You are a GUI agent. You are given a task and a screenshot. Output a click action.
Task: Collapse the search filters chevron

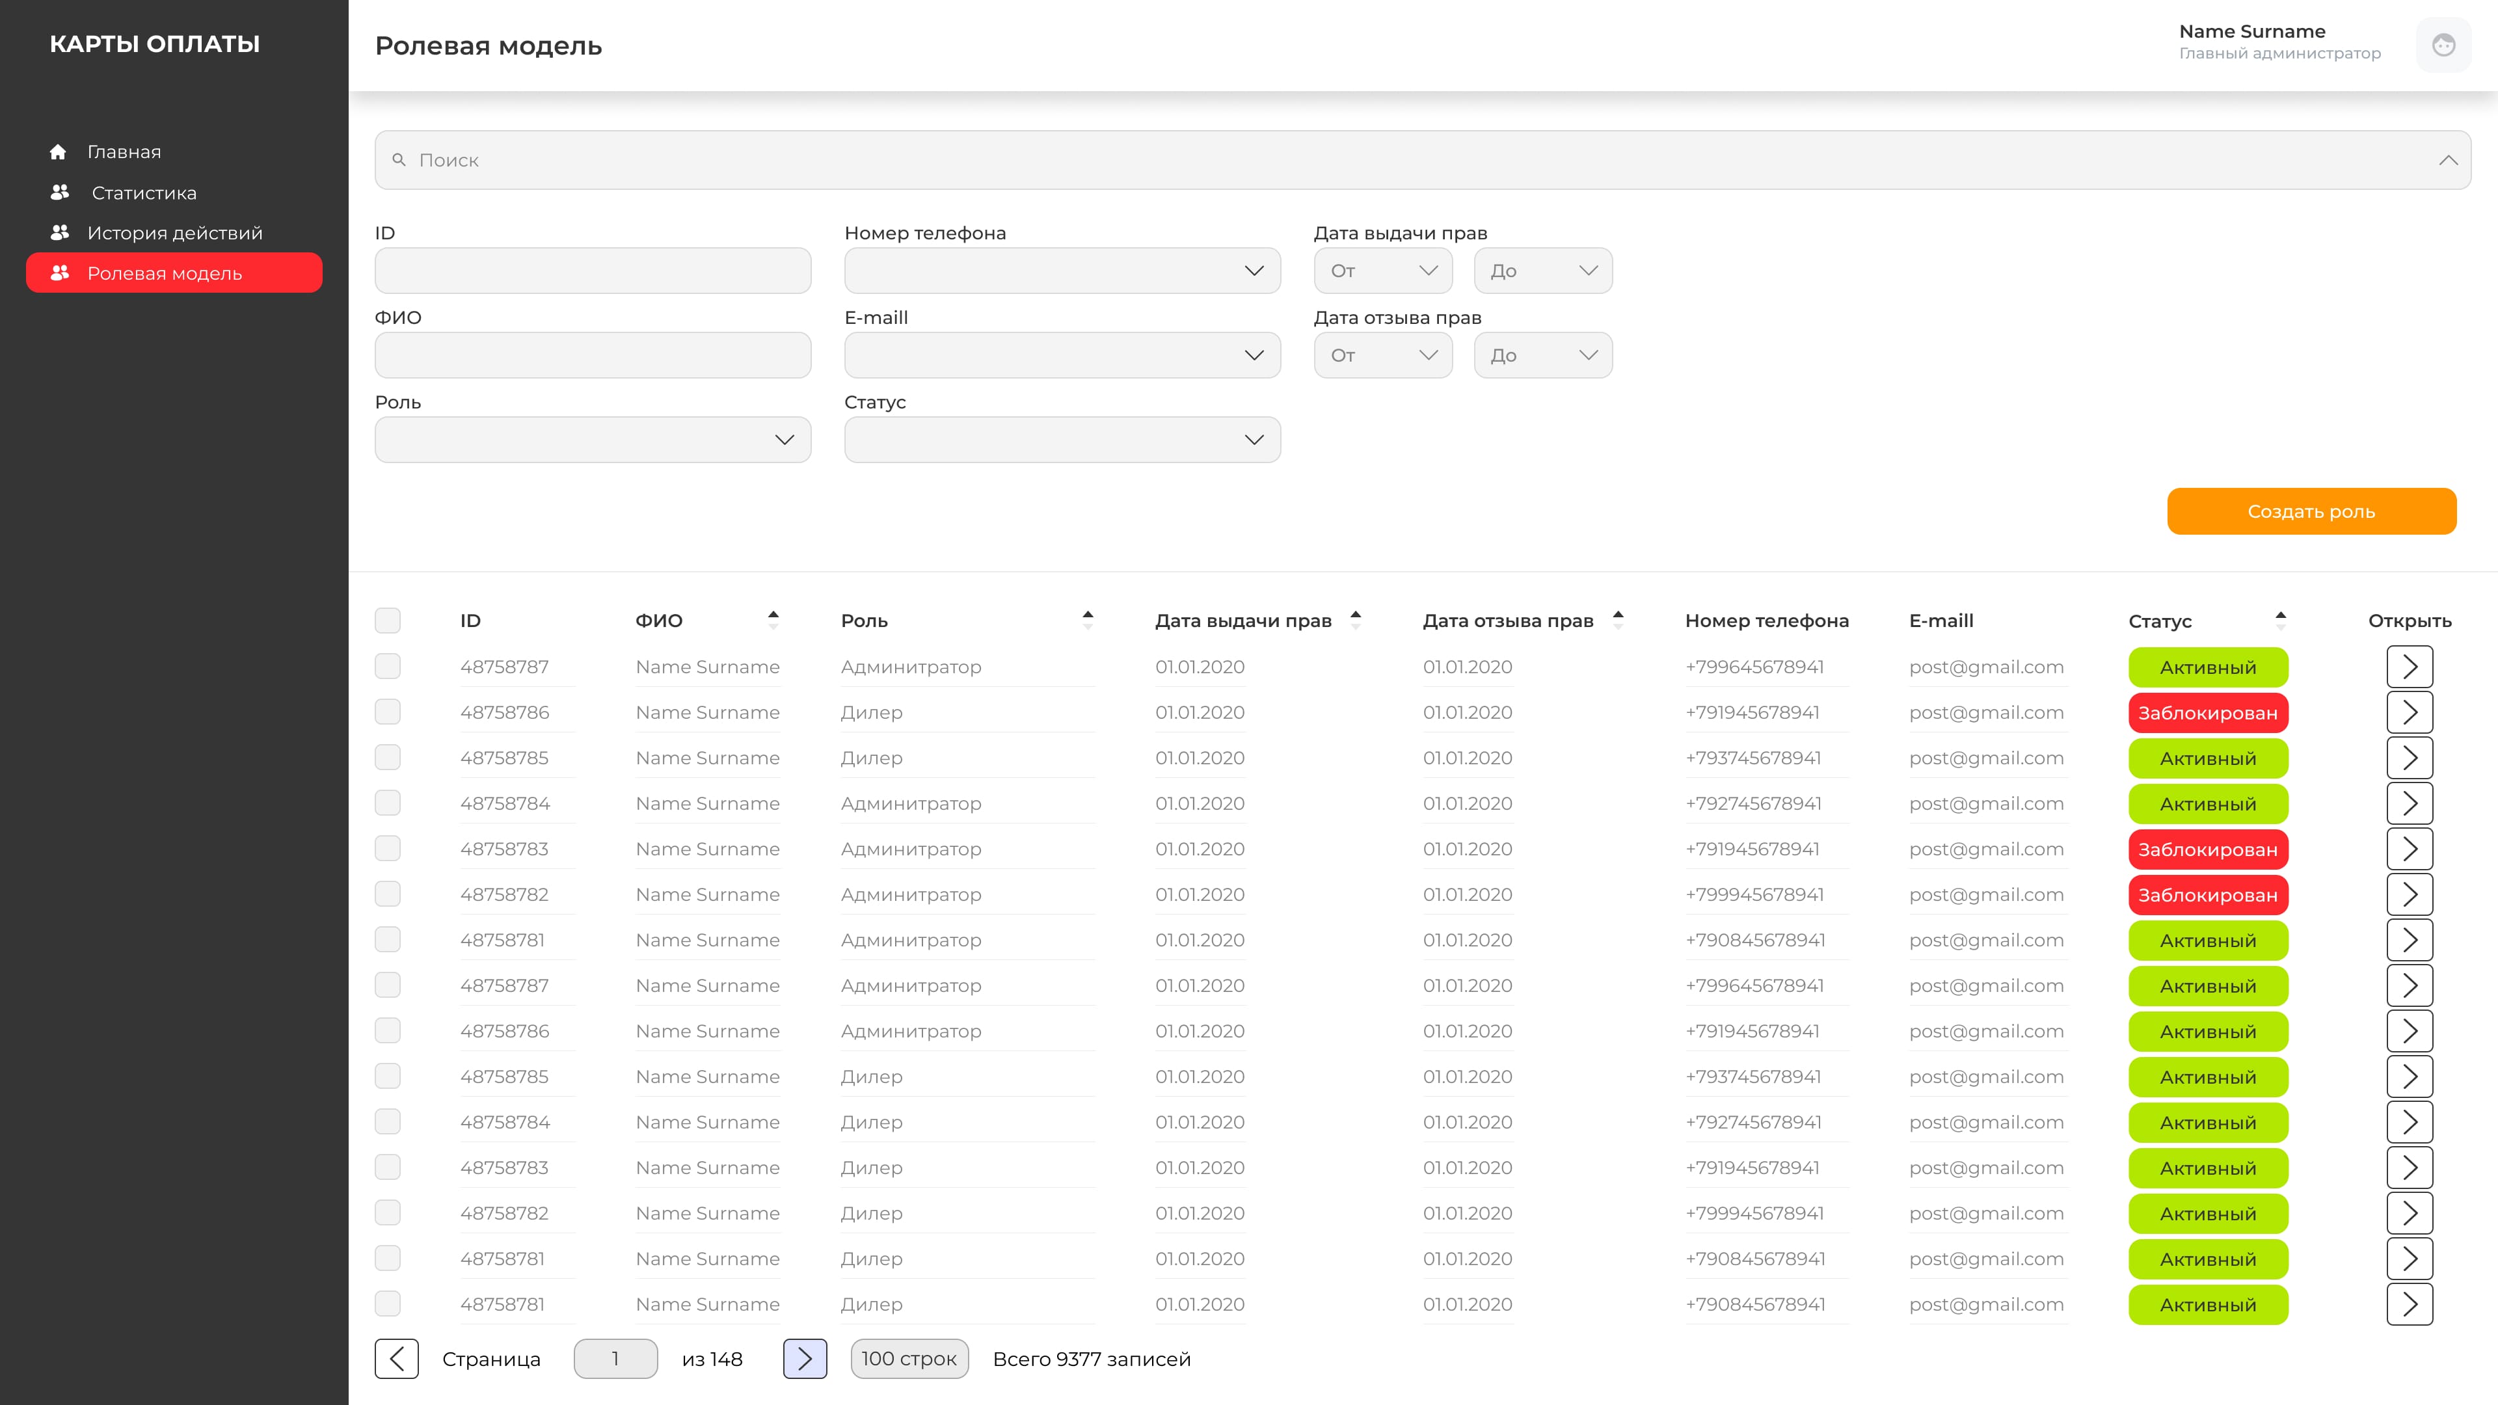click(2447, 160)
